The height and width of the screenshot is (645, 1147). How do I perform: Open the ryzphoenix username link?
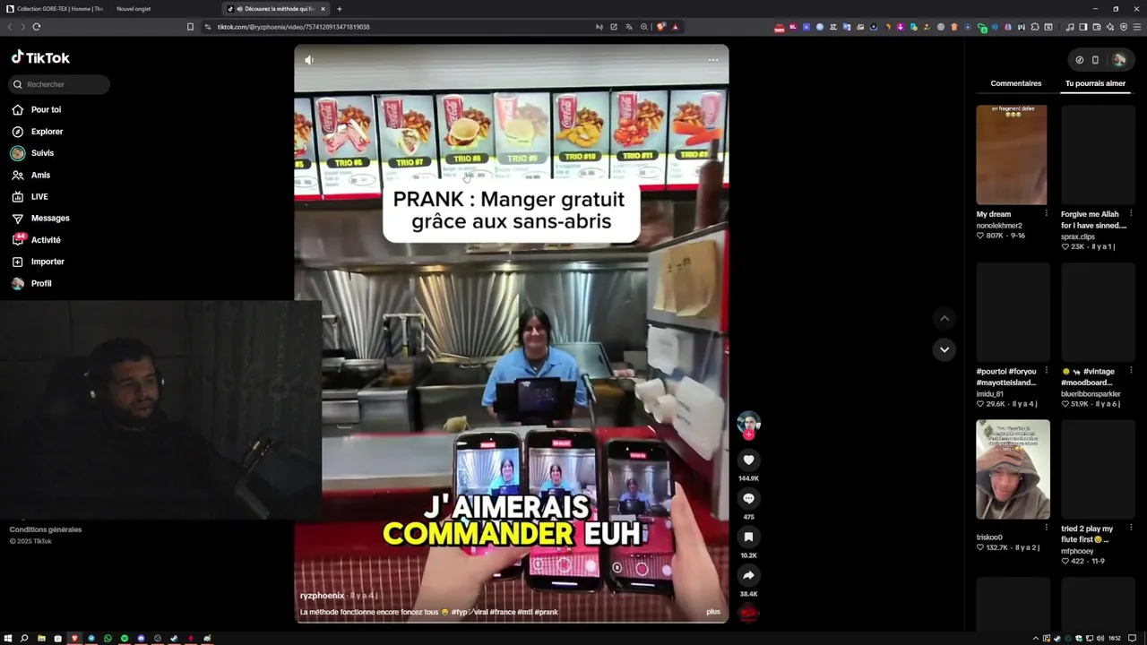point(322,596)
